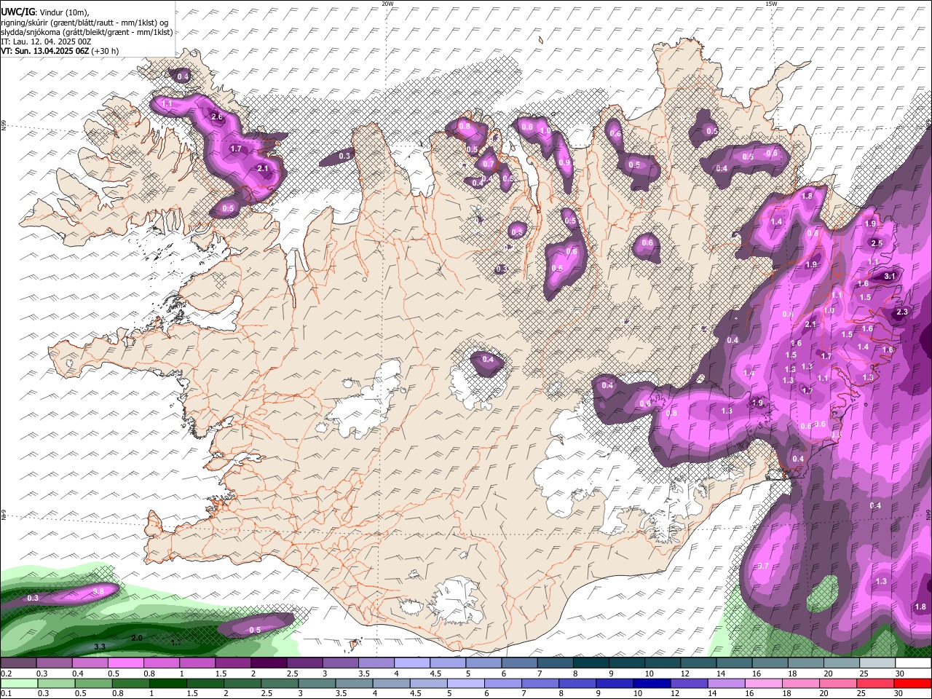Viewport: 932px width, 699px height.
Task: Click the 'IT: Lau. 12. 04. 2025 00Z' line
Action: (46, 42)
